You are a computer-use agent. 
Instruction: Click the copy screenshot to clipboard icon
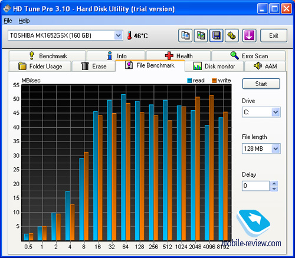tap(201, 35)
